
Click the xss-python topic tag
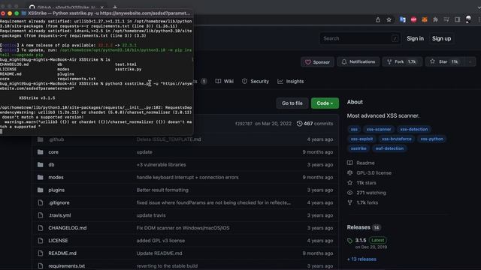tap(431, 139)
